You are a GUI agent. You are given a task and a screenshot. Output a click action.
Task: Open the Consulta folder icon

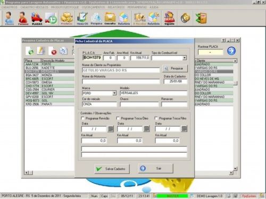tap(110, 18)
